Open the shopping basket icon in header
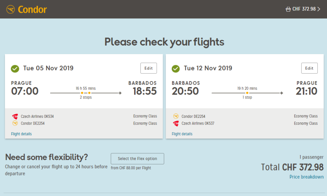327x196 pixels. (288, 9)
